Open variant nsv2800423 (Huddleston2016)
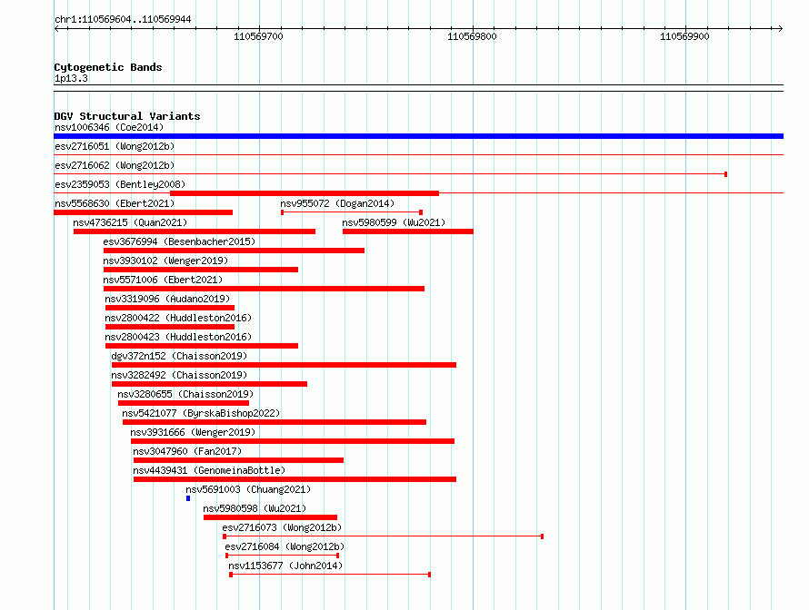 coord(178,337)
